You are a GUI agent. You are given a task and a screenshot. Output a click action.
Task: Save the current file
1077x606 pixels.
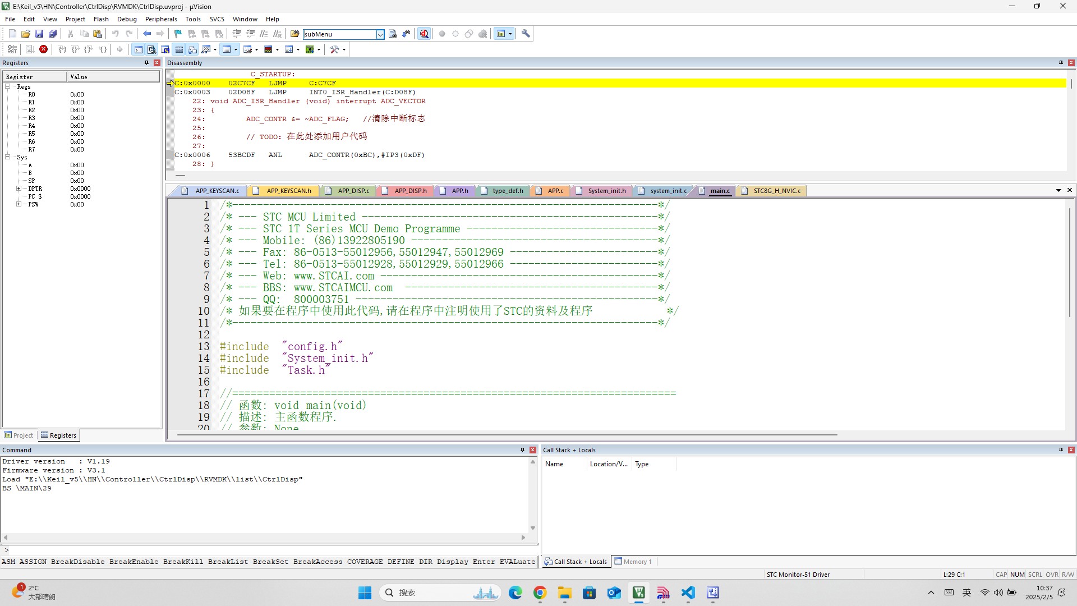39,34
